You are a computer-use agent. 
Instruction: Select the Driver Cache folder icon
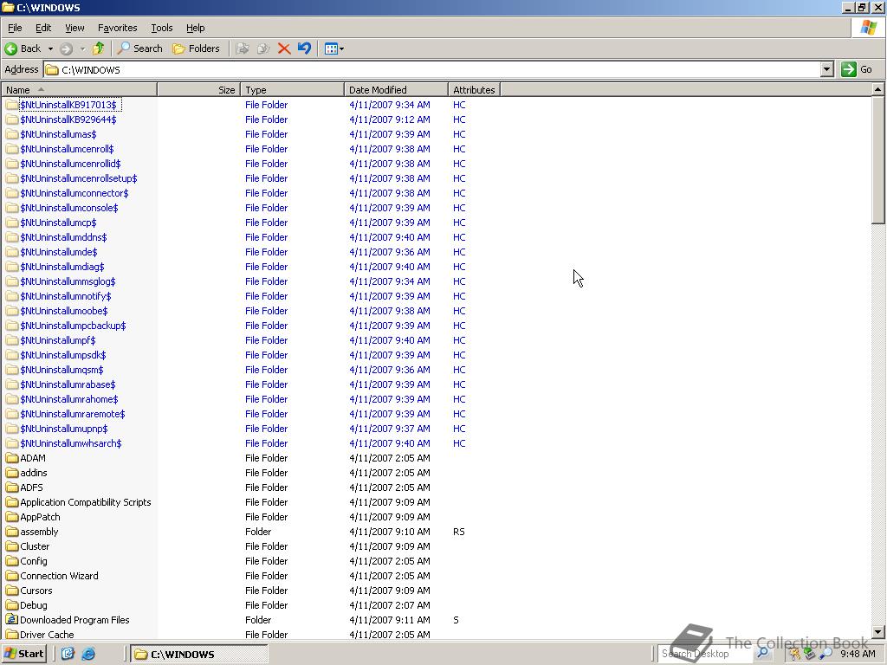coord(12,634)
